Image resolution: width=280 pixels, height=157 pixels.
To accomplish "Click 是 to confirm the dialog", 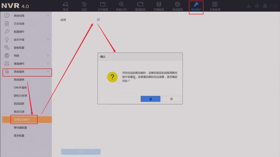I will coord(150,99).
